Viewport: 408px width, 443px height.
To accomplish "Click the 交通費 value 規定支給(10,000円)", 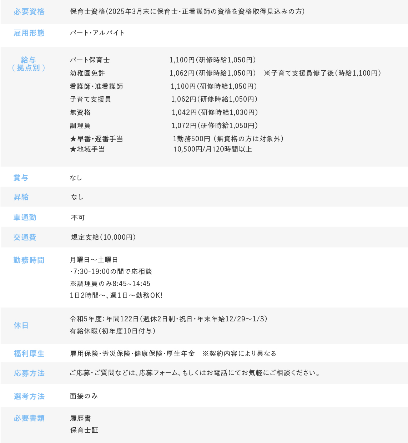I will coord(104,237).
